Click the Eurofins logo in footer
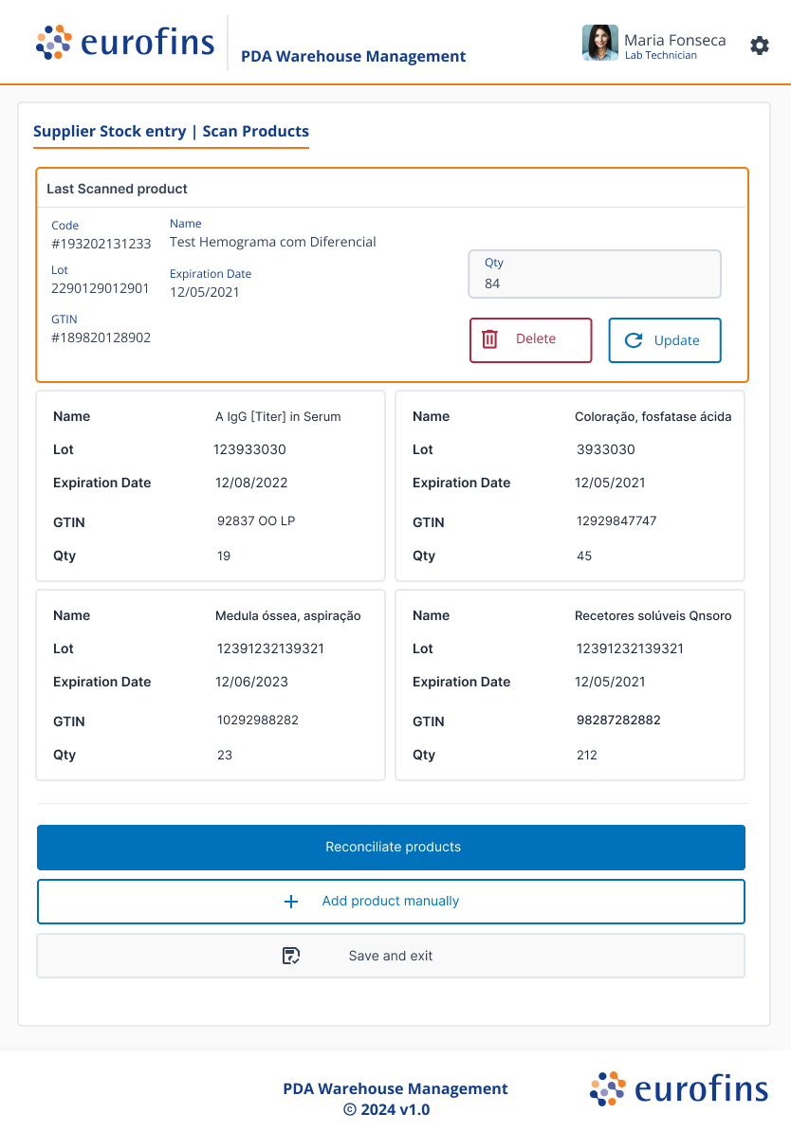 click(x=678, y=1089)
